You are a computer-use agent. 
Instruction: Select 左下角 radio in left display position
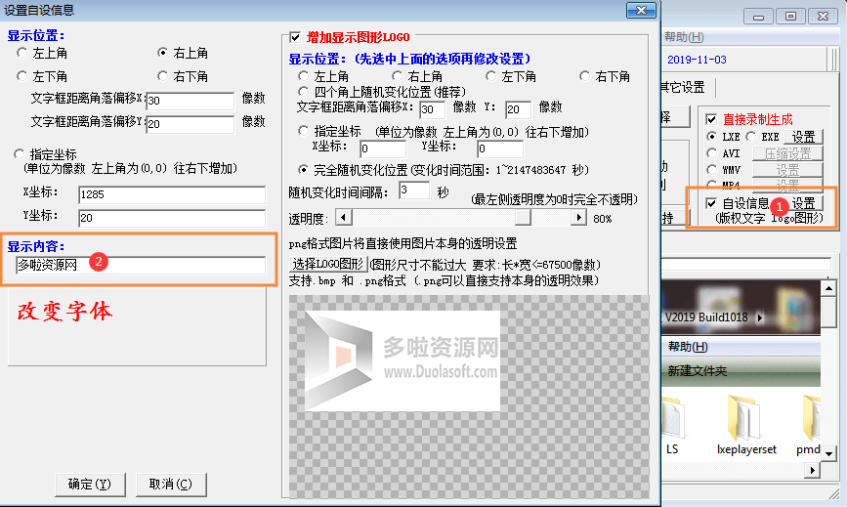click(x=21, y=76)
